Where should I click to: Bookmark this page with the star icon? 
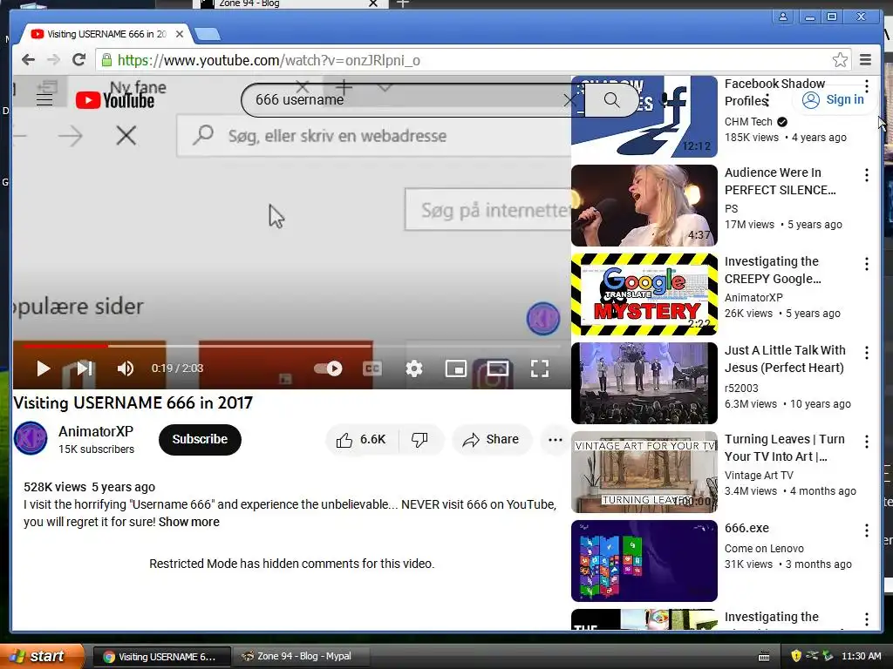840,60
